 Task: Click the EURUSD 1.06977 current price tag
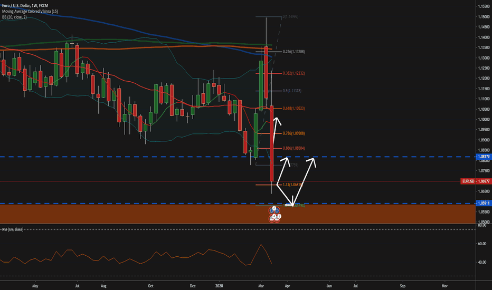[x=476, y=181]
